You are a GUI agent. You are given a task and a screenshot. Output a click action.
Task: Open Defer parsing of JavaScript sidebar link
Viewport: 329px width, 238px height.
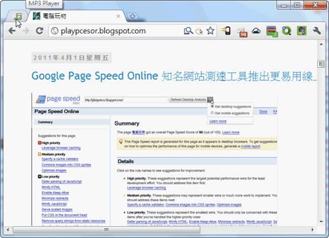pyautogui.click(x=62, y=181)
